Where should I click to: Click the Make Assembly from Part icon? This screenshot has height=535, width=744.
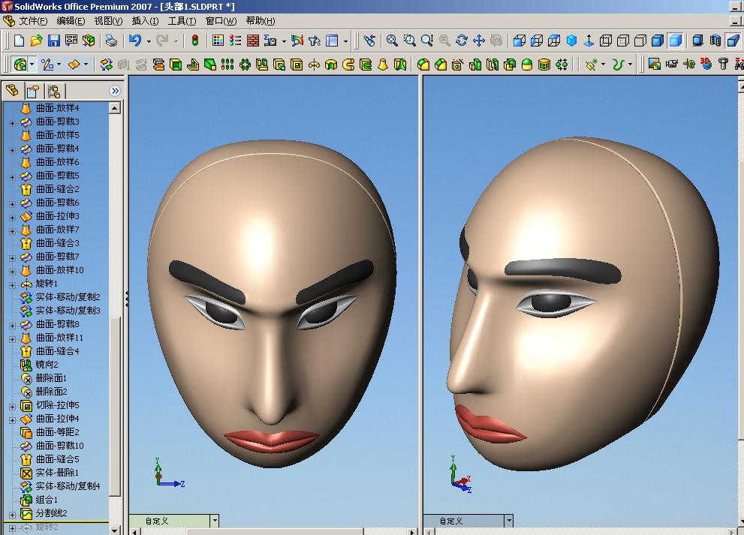89,41
